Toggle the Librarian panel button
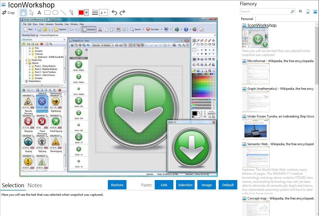The image size is (319, 216). tap(89, 30)
